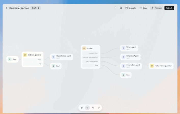180x114 pixels.
Task: Select the Start node
Action: 12,59
